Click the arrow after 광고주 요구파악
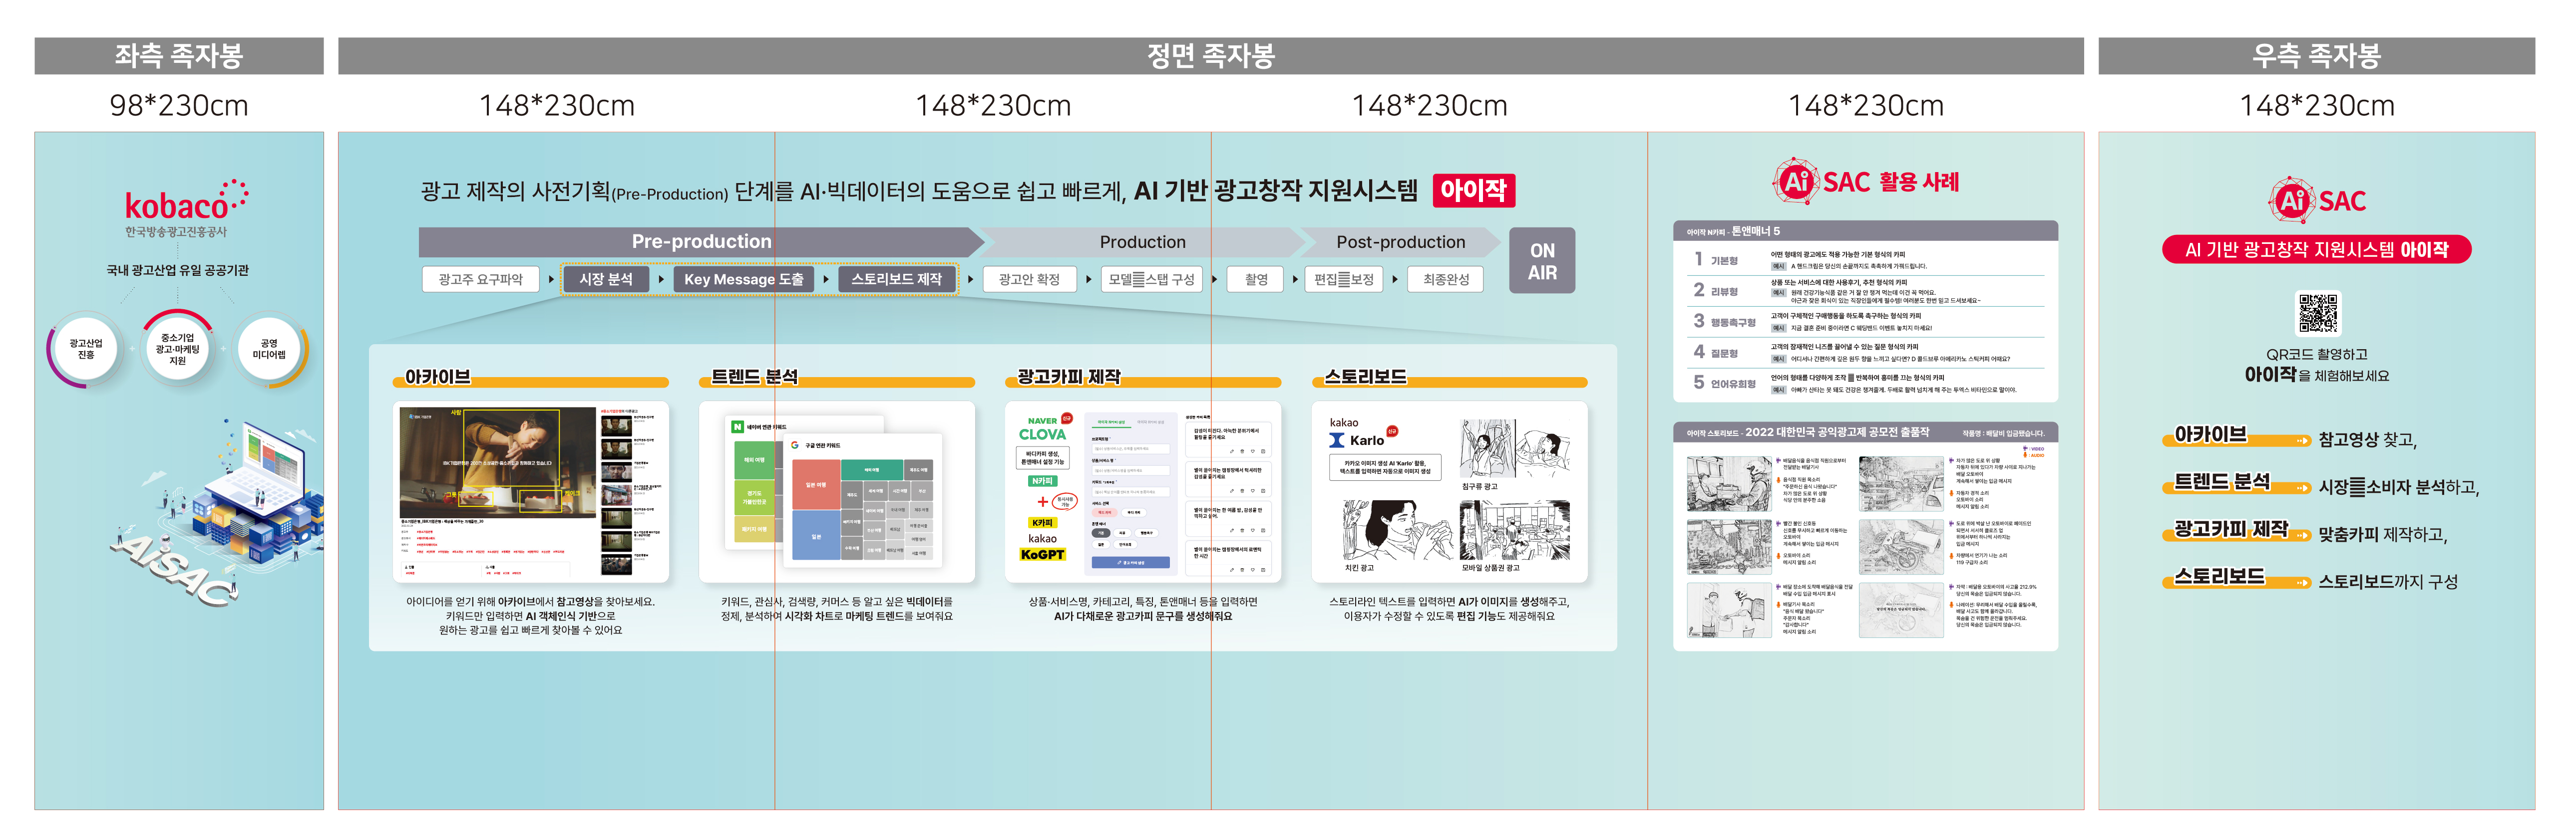This screenshot has width=2576, height=840. [x=551, y=280]
